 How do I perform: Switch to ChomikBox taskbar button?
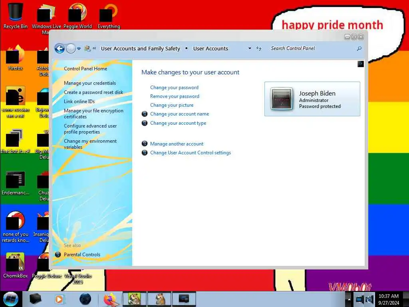click(x=135, y=299)
